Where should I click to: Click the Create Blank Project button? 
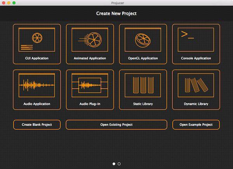(37, 125)
